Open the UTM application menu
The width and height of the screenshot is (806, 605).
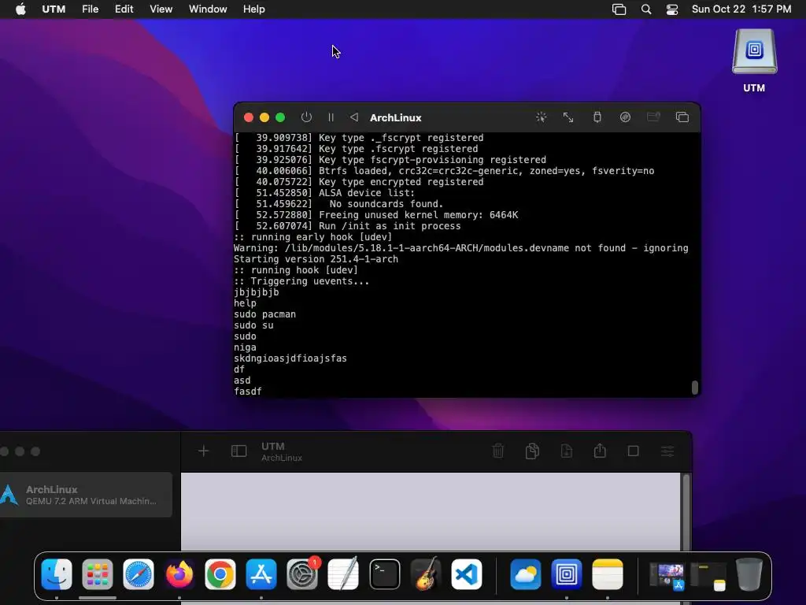(x=54, y=9)
